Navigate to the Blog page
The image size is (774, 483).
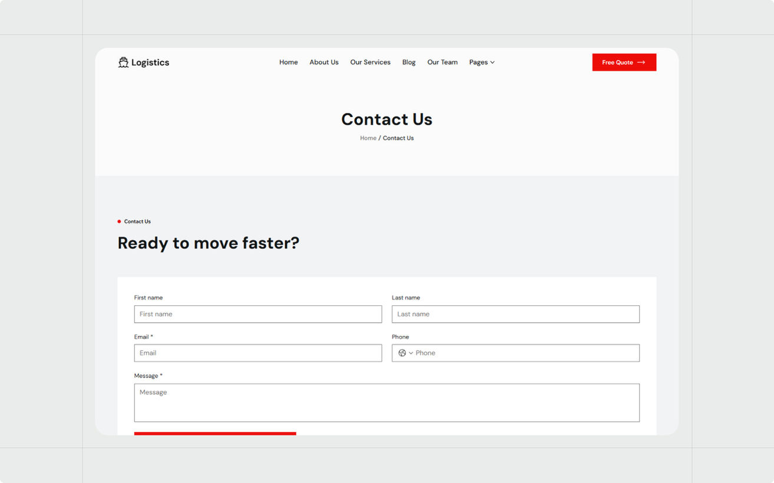point(409,62)
